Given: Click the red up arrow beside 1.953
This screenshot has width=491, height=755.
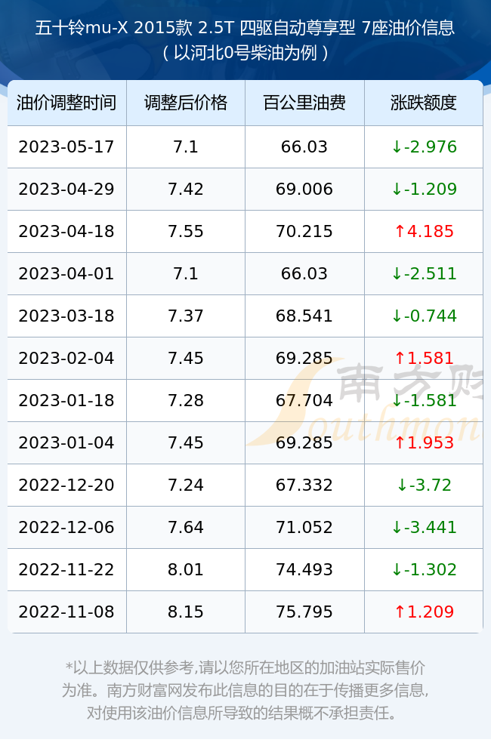Looking at the screenshot, I should [400, 443].
